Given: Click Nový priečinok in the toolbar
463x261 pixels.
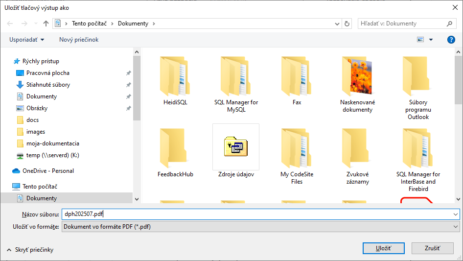Looking at the screenshot, I should (79, 40).
